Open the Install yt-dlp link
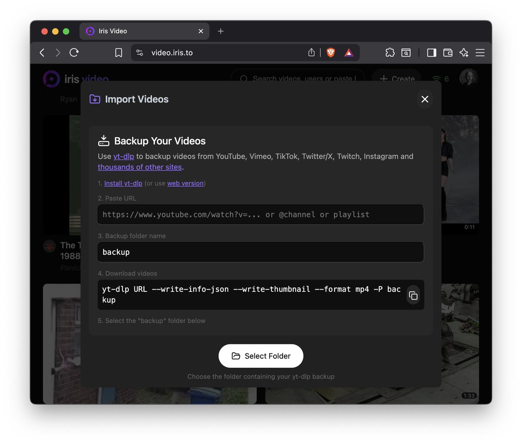This screenshot has height=444, width=522. tap(123, 184)
